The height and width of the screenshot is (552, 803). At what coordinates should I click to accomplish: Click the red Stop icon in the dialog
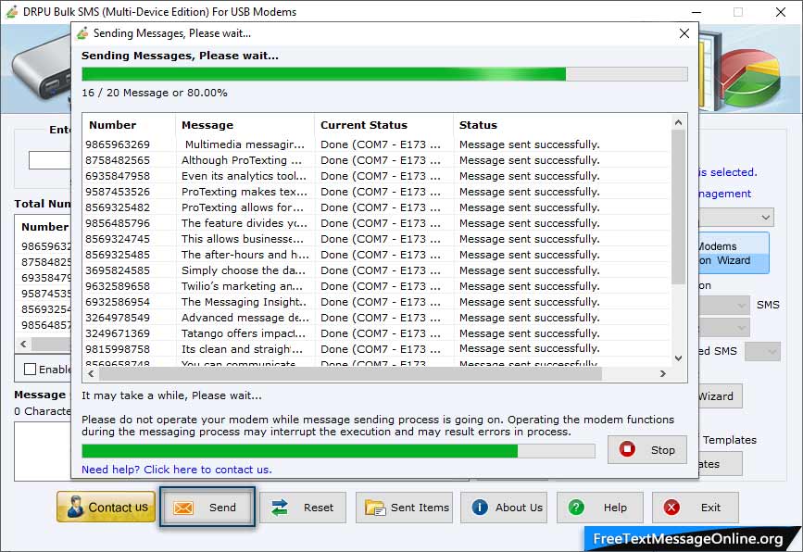(627, 449)
